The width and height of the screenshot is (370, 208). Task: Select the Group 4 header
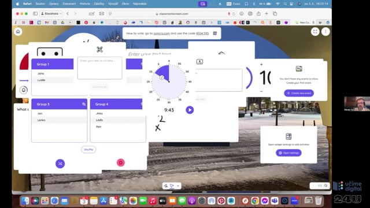(116, 104)
